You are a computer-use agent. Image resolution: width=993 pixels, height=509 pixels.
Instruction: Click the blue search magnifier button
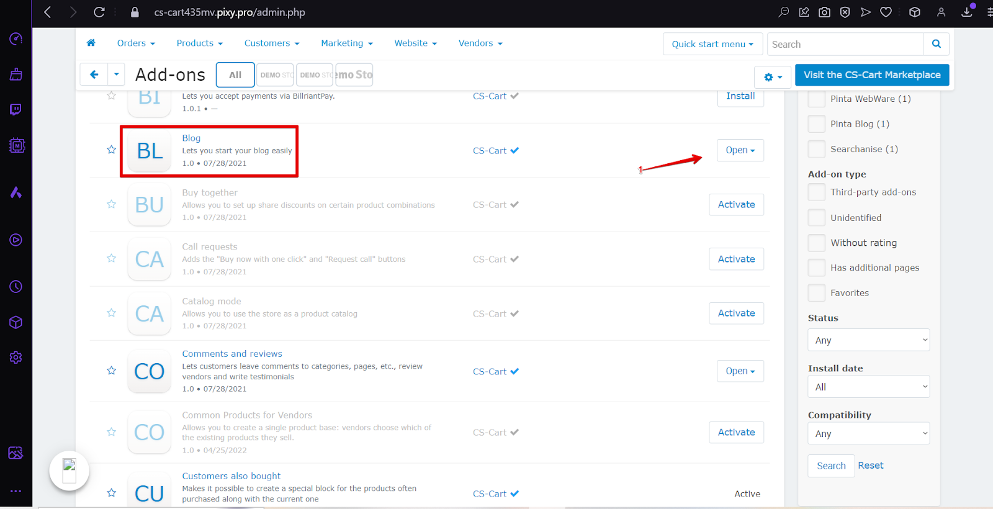(x=937, y=44)
